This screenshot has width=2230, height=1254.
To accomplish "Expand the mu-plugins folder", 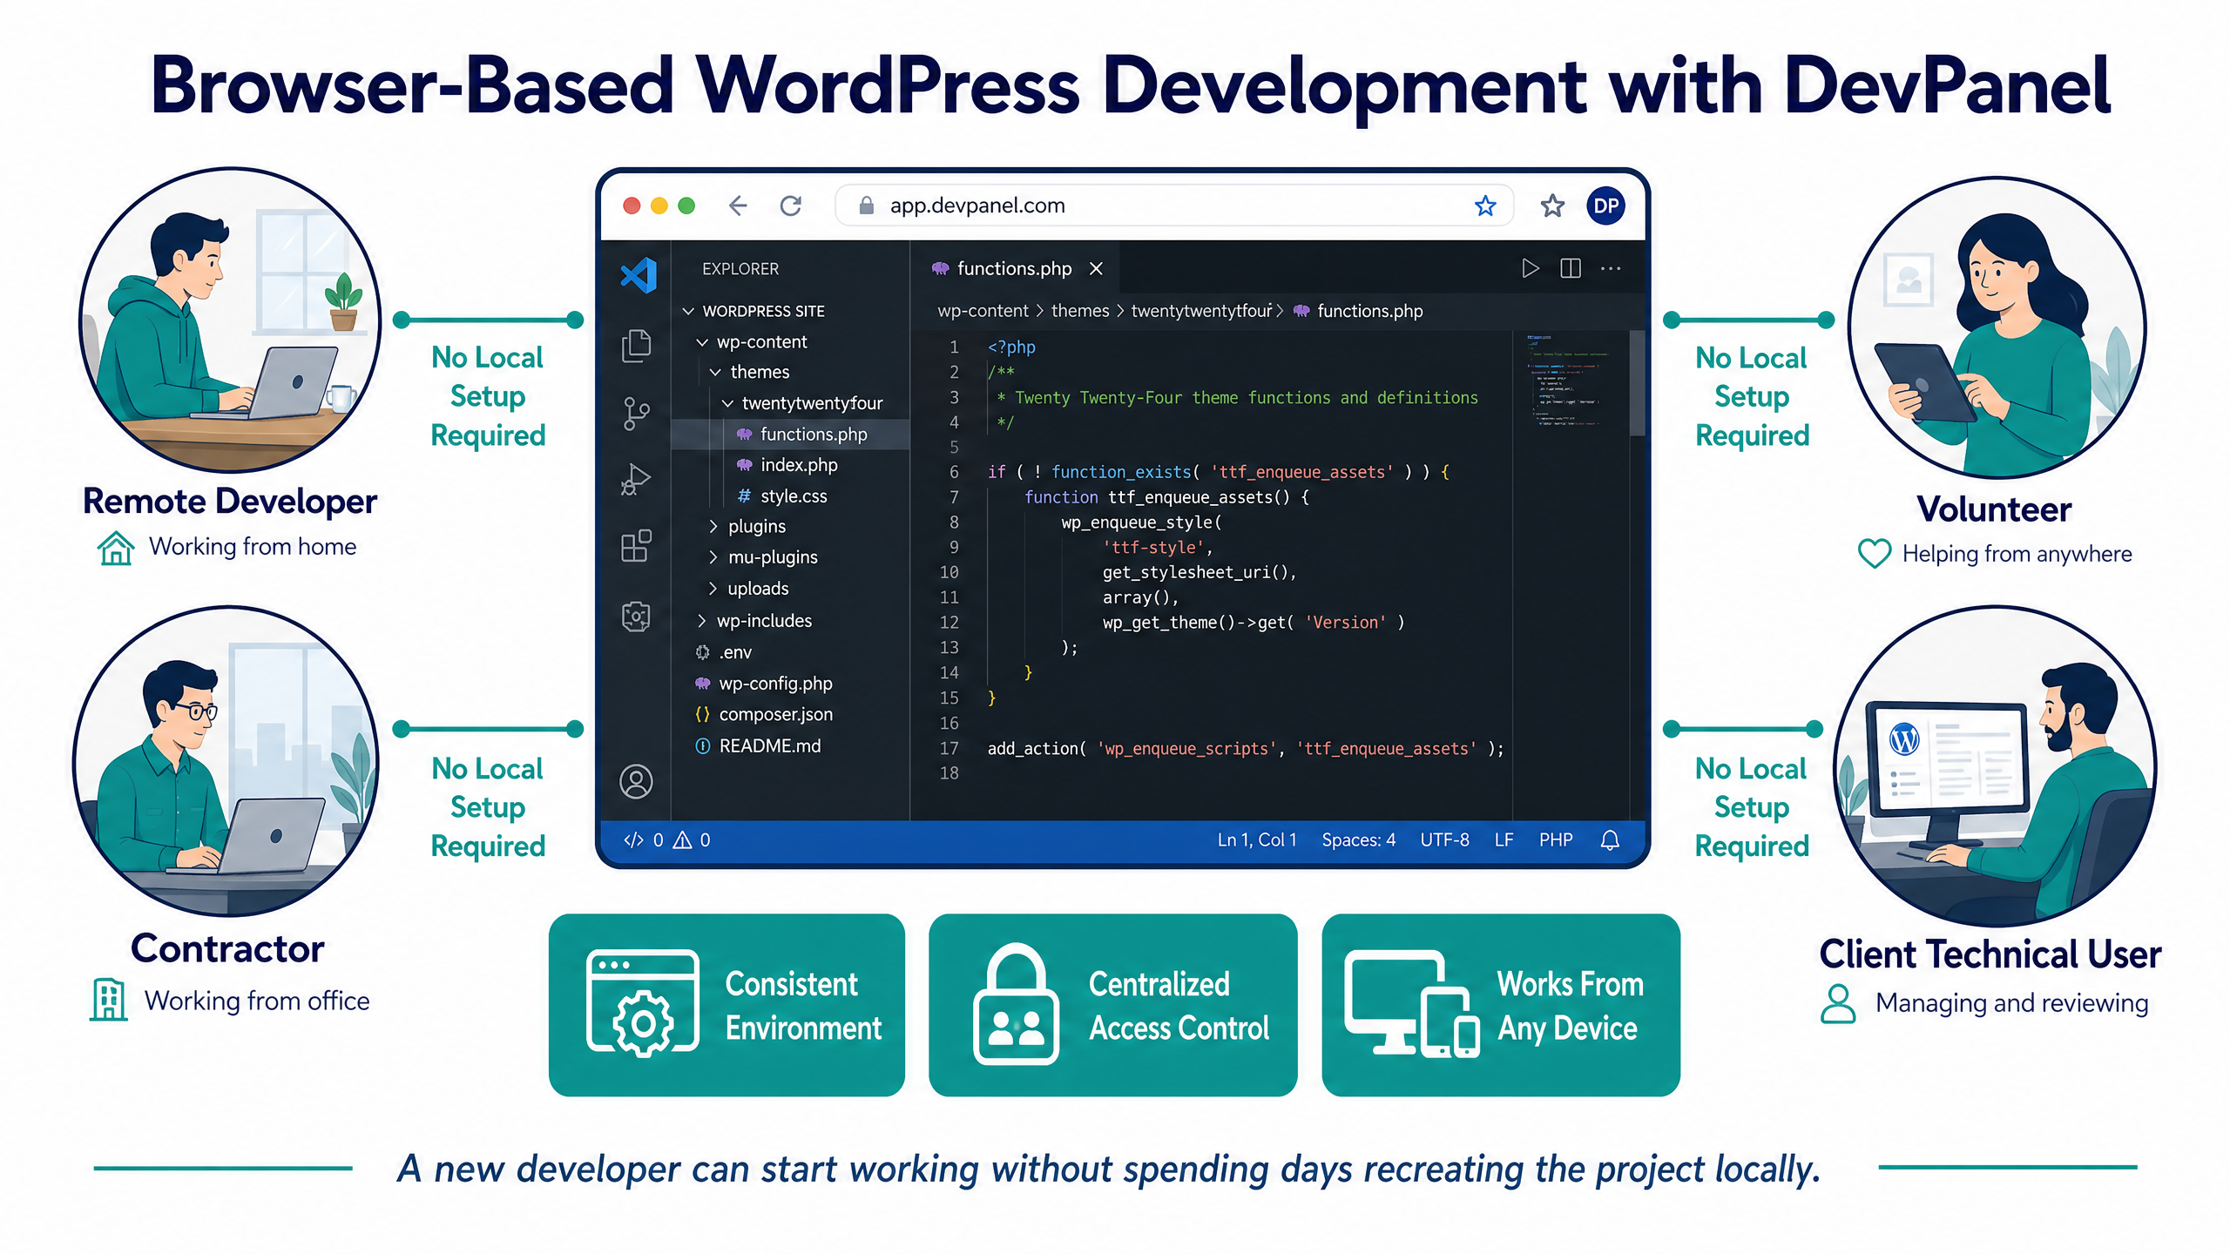I will coord(713,557).
